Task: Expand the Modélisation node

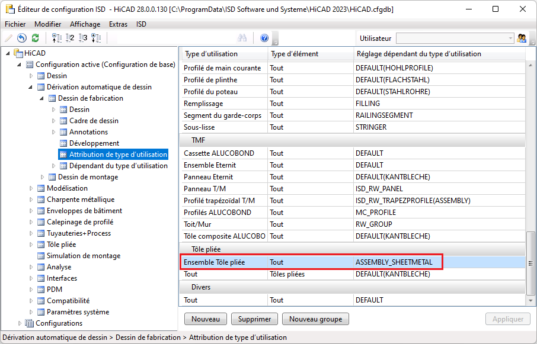Action: (31, 188)
